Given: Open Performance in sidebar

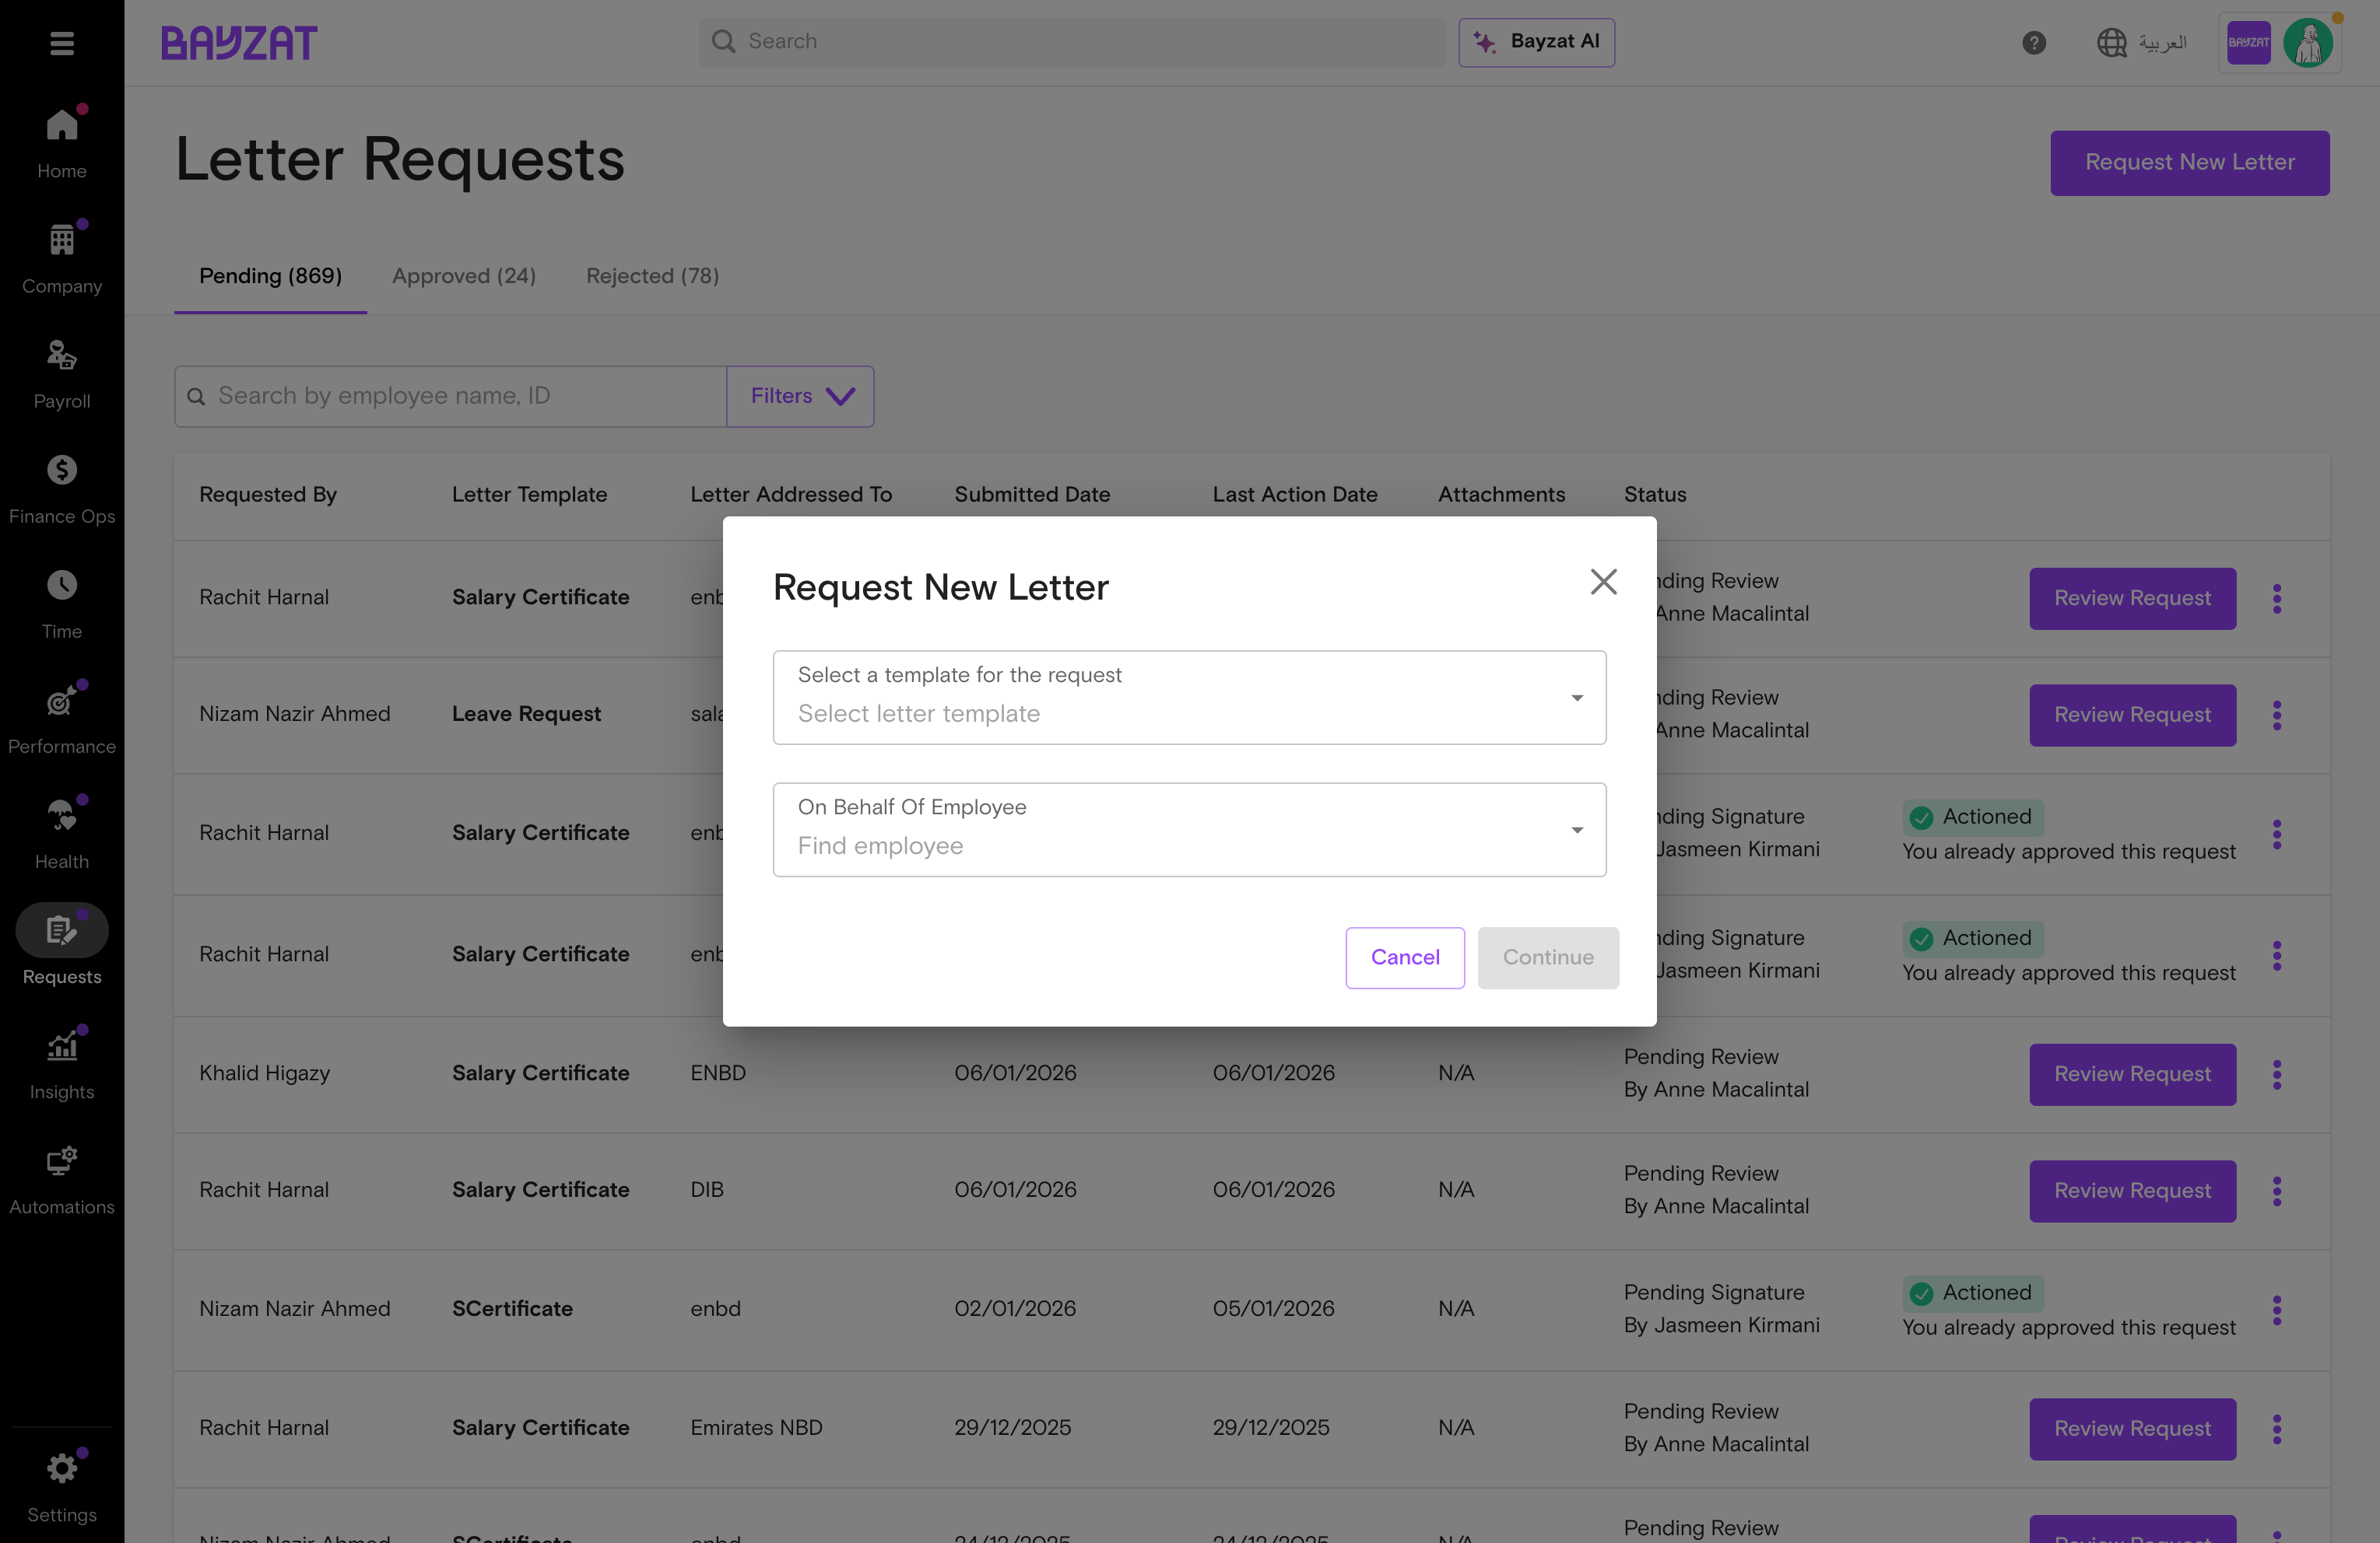Looking at the screenshot, I should [62, 719].
